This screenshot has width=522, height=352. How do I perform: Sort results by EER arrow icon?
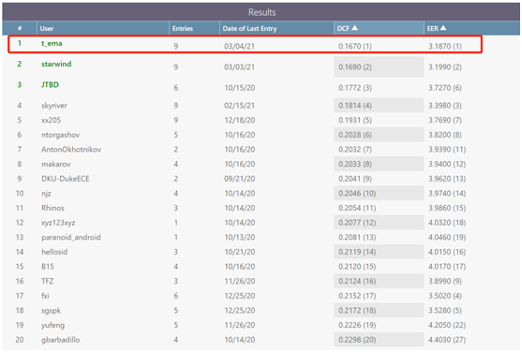[443, 28]
